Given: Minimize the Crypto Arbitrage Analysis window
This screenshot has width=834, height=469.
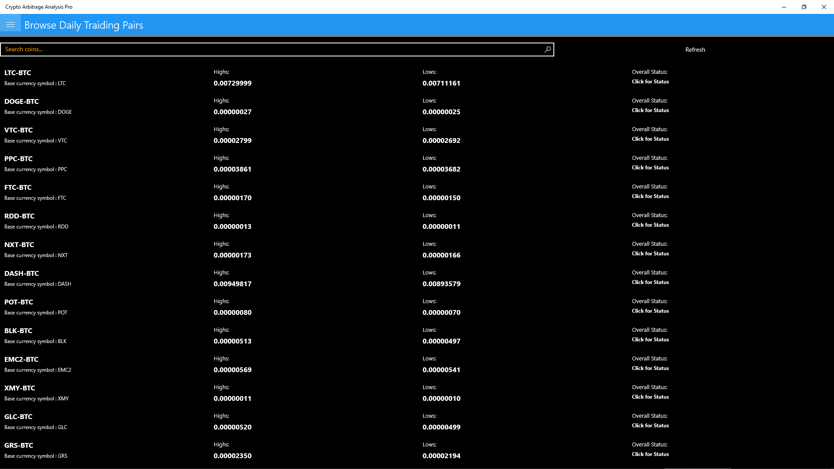Looking at the screenshot, I should (x=784, y=7).
